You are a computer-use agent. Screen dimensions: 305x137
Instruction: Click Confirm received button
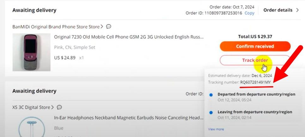pyautogui.click(x=255, y=46)
